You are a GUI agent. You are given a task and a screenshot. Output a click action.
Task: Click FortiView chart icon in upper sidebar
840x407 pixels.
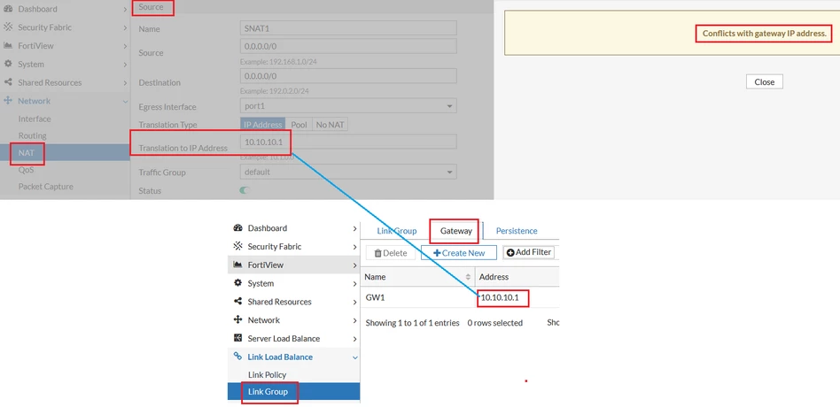[8, 45]
